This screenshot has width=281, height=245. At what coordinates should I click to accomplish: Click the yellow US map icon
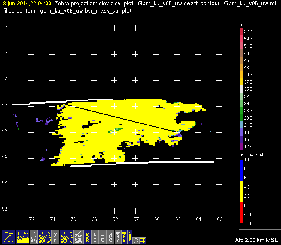124,237
